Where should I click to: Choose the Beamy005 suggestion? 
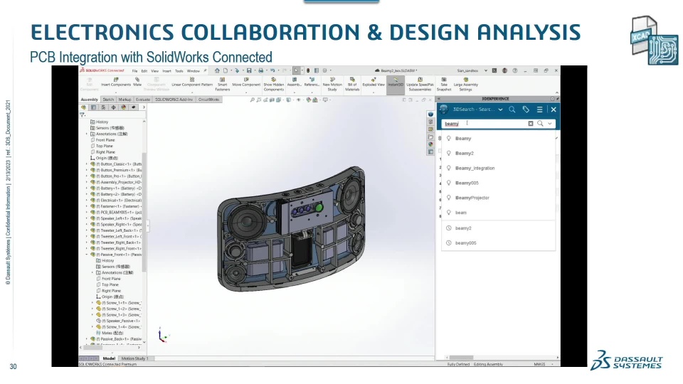498,183
